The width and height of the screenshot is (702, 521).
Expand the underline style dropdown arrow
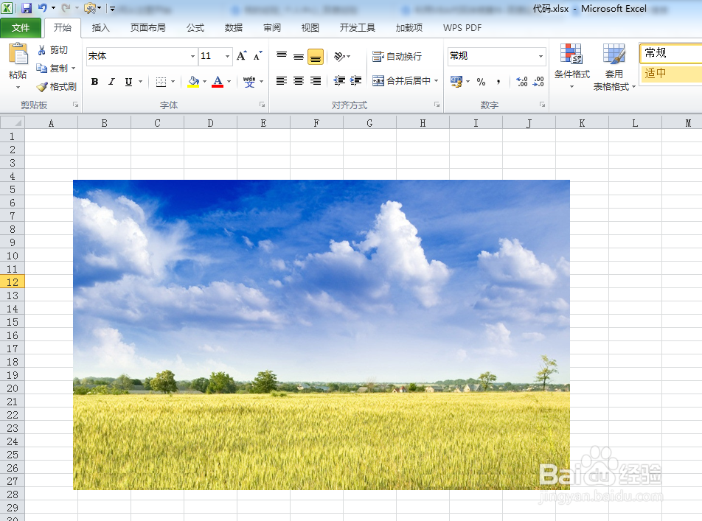tap(140, 82)
